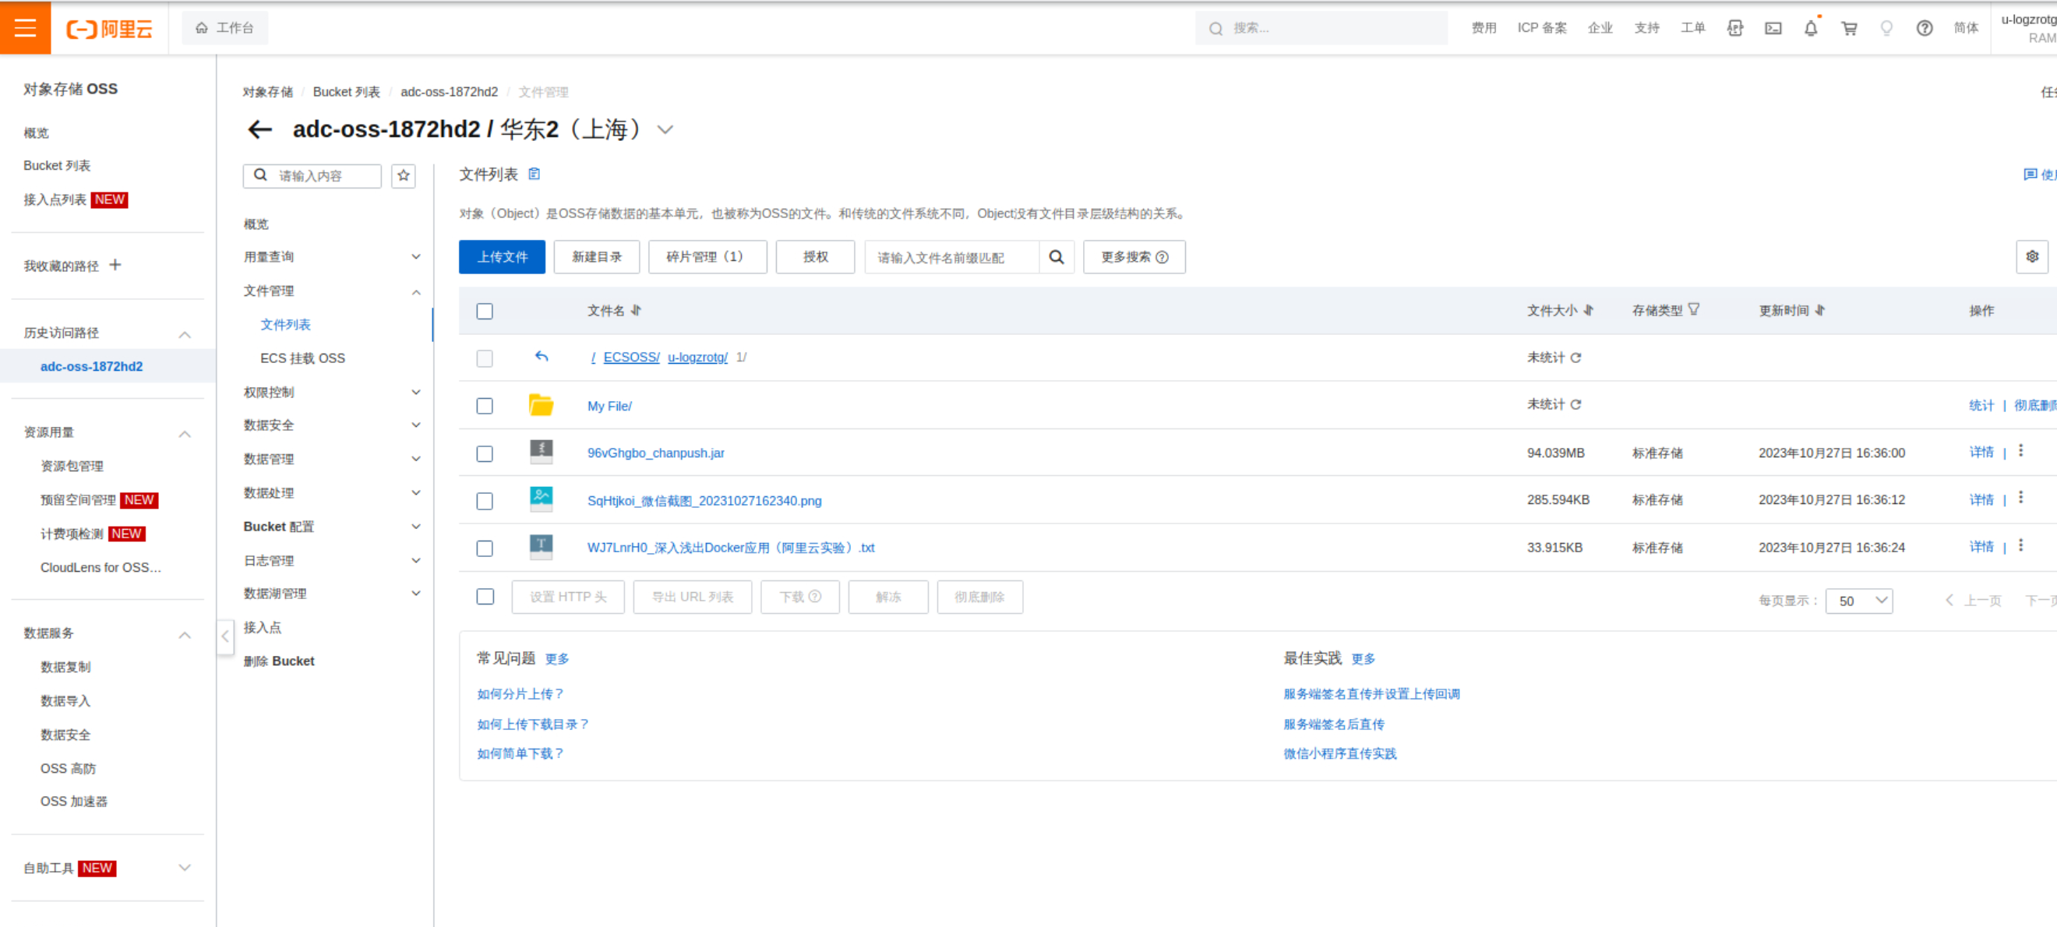Open 费用 in top navigation

(1484, 28)
